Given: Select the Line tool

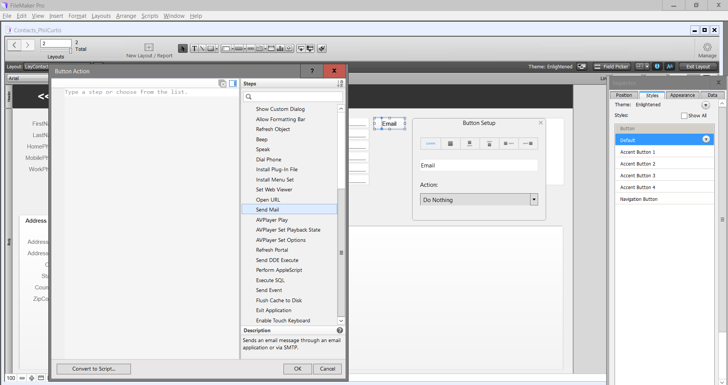Looking at the screenshot, I should pos(202,48).
